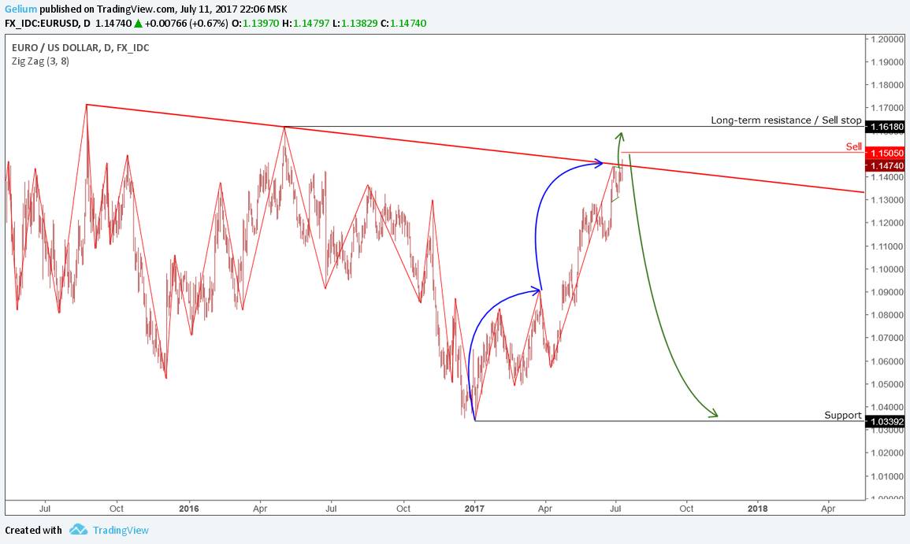The image size is (910, 544).
Task: Click the close value C:1.14740
Action: tap(403, 24)
